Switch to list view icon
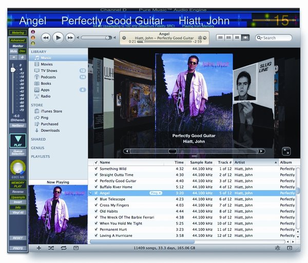Viewport: 308px width, 263px height. 220,37
